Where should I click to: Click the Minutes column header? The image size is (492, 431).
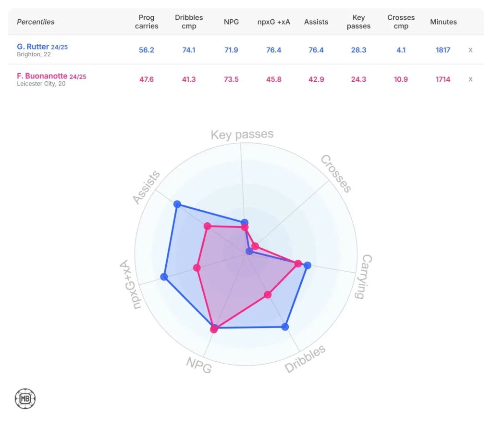click(x=443, y=22)
